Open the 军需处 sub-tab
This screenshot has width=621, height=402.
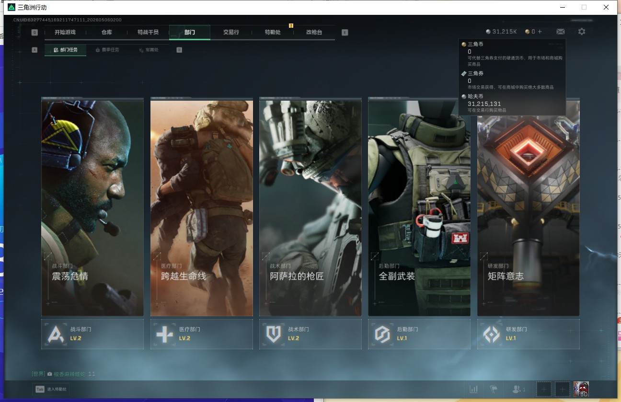point(149,50)
